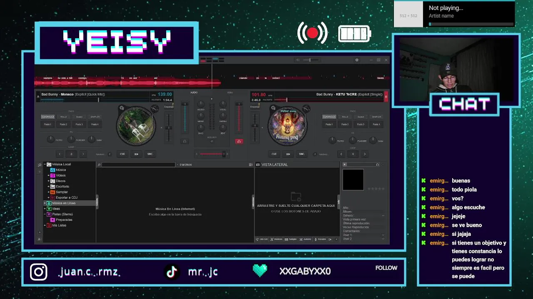Click the browser search input field
This screenshot has width=533, height=299.
[138, 165]
